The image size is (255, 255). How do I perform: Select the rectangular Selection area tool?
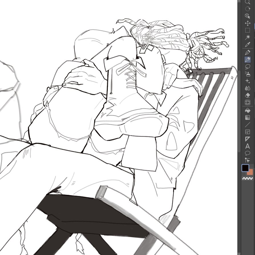pos(247,31)
